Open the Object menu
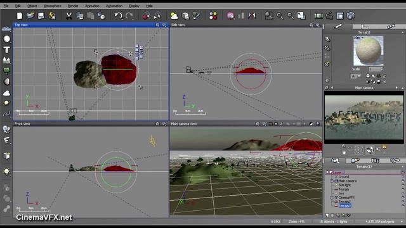Image resolution: width=406 pixels, height=228 pixels. (32, 6)
